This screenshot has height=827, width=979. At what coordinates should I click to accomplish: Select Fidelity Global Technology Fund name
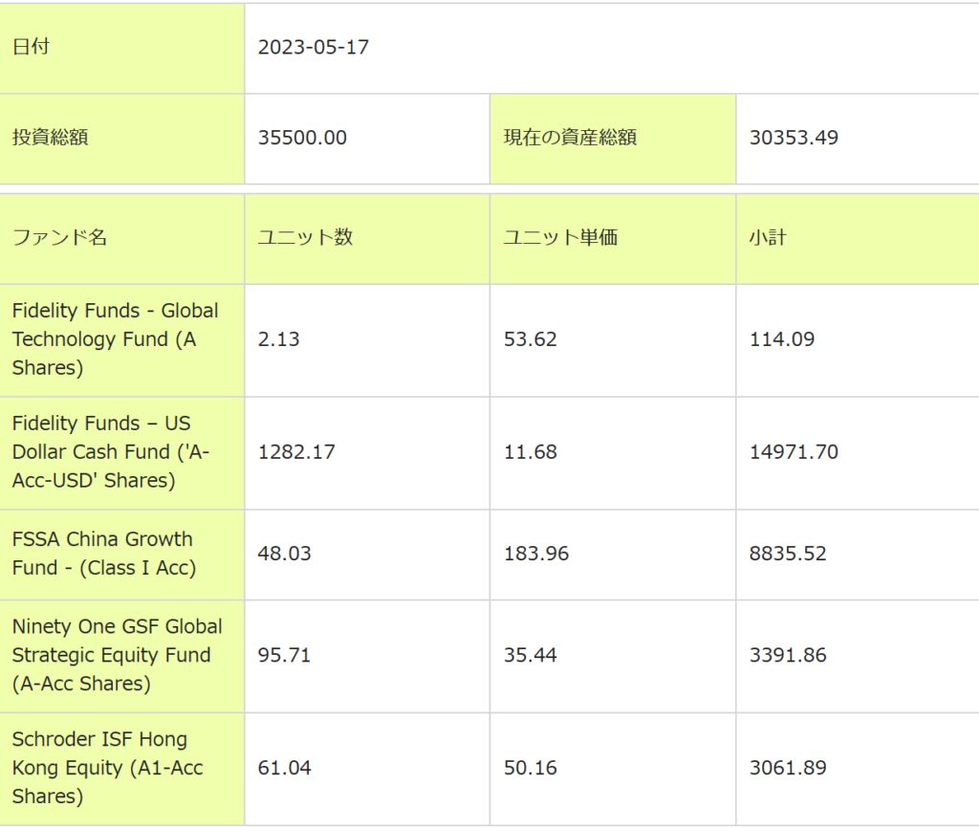coord(115,339)
